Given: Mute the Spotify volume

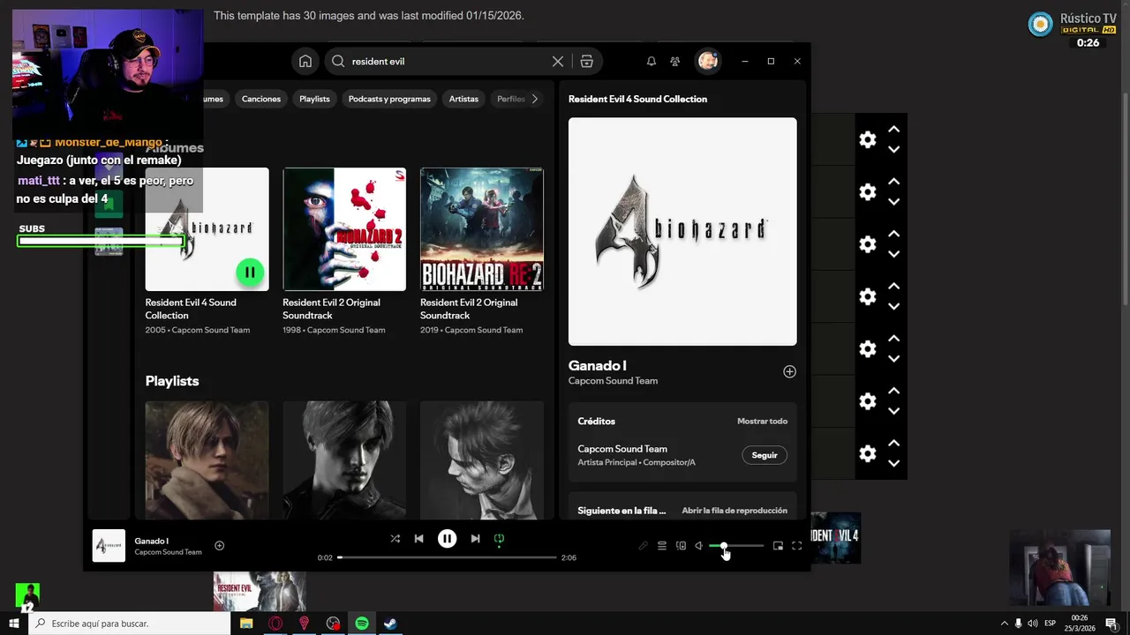Looking at the screenshot, I should point(698,546).
